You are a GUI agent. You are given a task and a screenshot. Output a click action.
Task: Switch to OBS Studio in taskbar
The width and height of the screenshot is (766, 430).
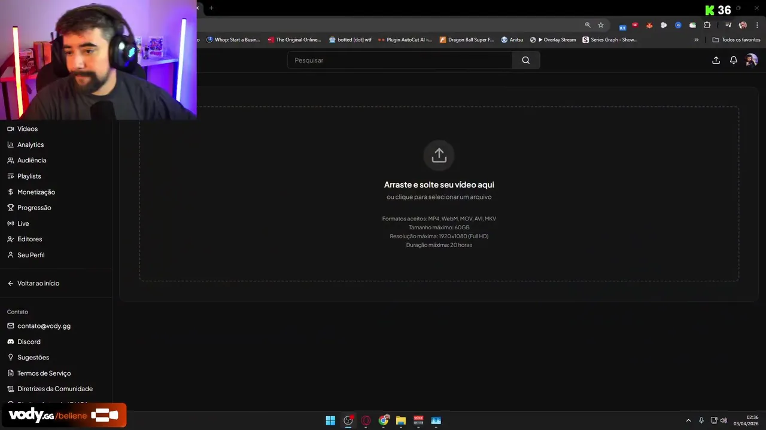tap(348, 420)
